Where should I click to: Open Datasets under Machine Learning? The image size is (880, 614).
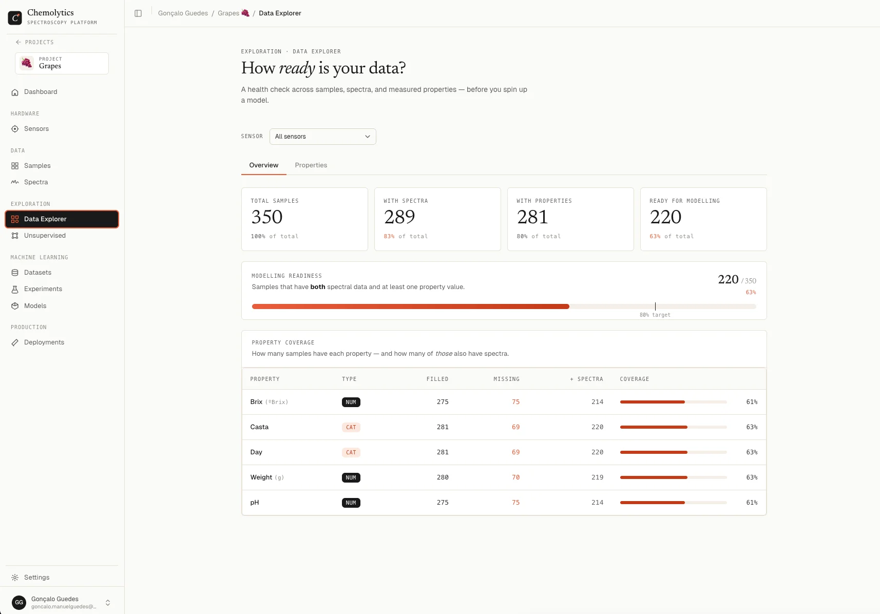pos(62,273)
